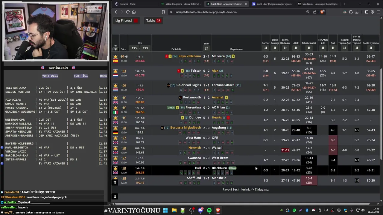The width and height of the screenshot is (383, 215).
Task: Toggle favorite star for Portsmouth-Arsenal
Action: 115,98
